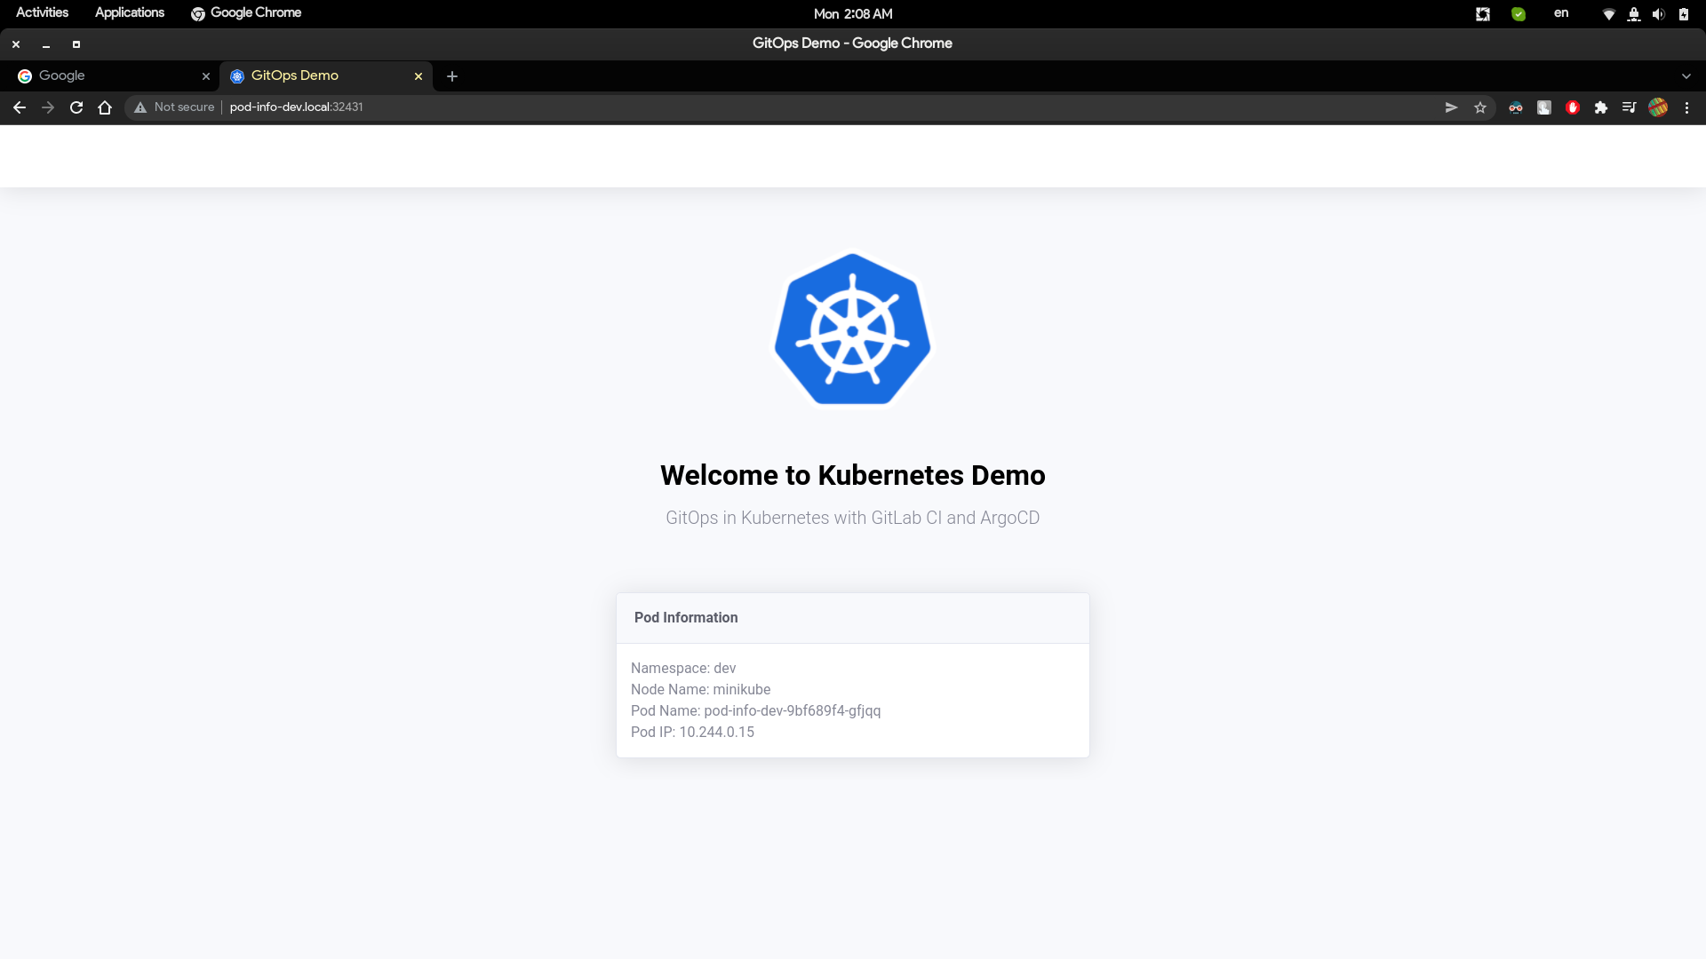The image size is (1706, 959).
Task: Bookmark this page with the star icon
Action: [1480, 107]
